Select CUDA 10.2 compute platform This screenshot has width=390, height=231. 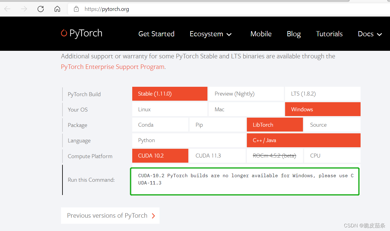(x=160, y=156)
